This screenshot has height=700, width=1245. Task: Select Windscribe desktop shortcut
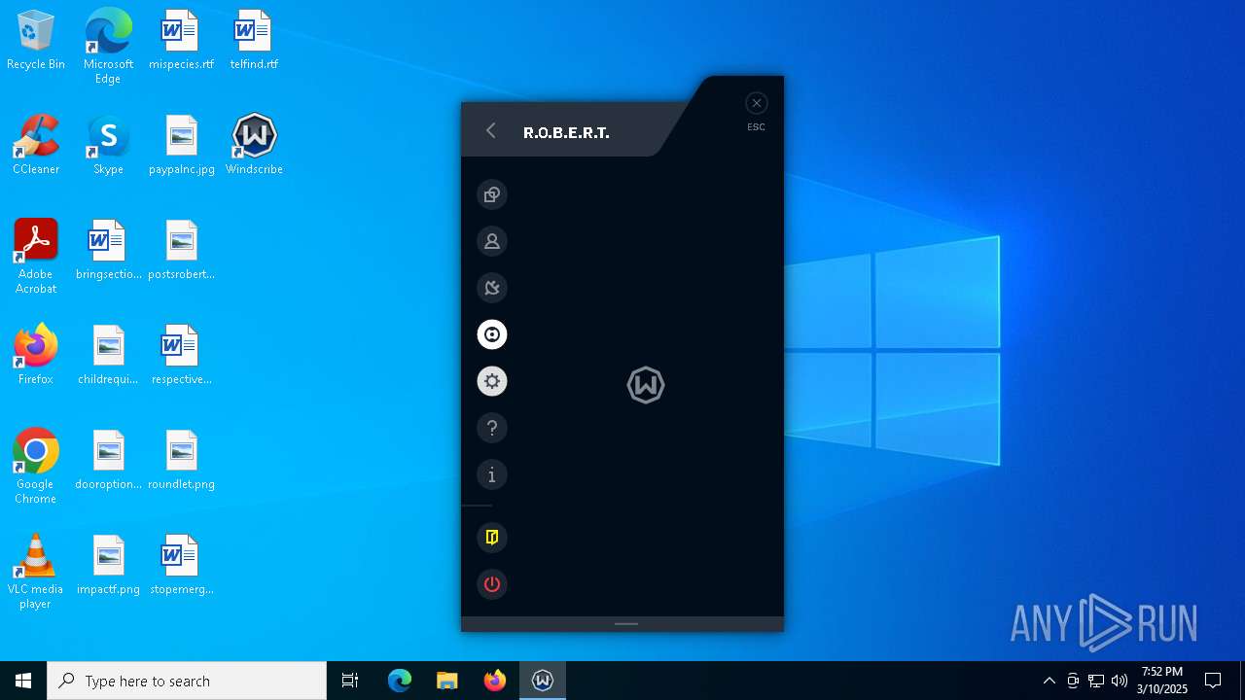[254, 146]
